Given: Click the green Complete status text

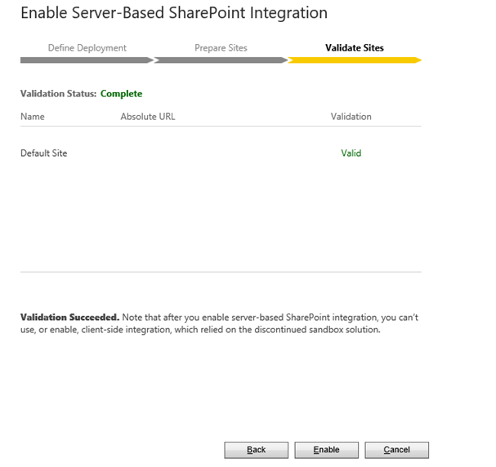Looking at the screenshot, I should (x=121, y=94).
